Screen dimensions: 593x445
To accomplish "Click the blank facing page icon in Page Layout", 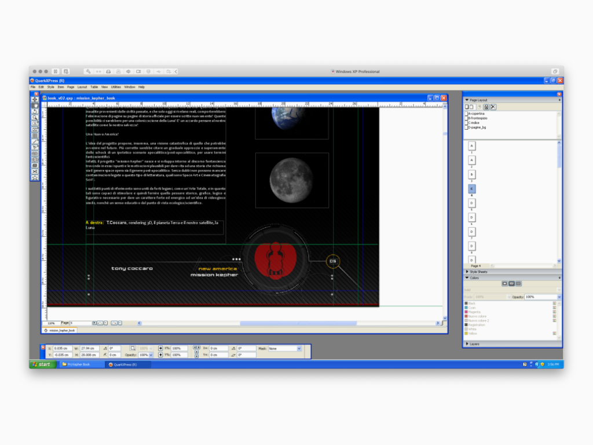I will [x=471, y=107].
